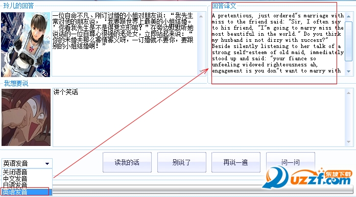Screen dimensions: 356x197
Task: Click the maid girl avatar picture
Action: click(26, 44)
